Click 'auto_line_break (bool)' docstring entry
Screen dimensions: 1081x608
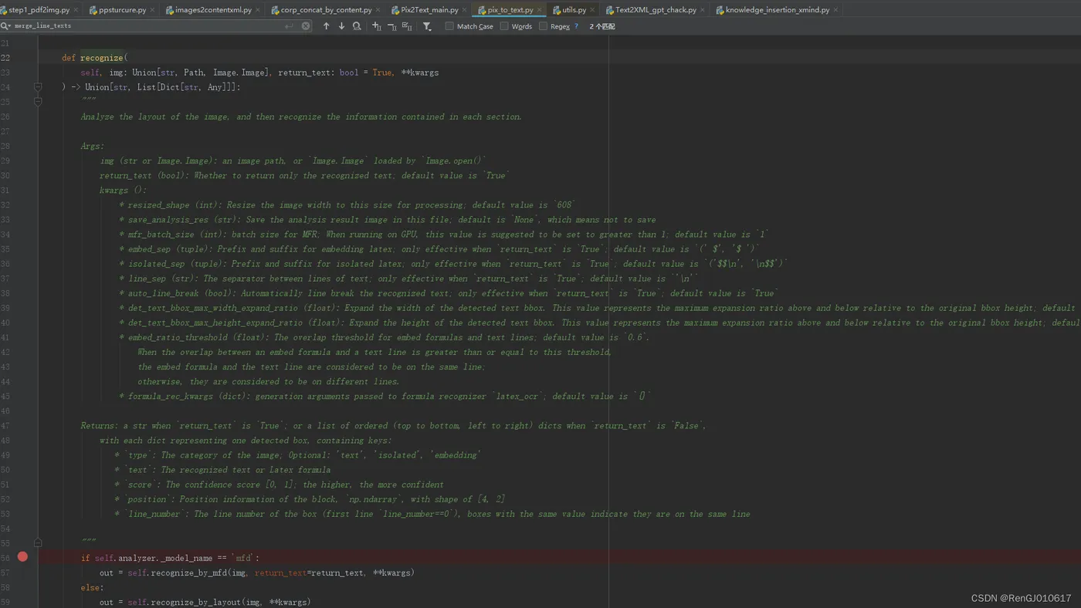coord(182,293)
